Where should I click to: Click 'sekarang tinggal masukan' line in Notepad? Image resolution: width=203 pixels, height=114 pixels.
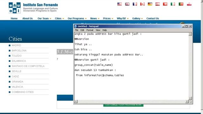108,54
